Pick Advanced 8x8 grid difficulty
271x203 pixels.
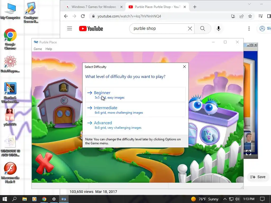[135, 125]
